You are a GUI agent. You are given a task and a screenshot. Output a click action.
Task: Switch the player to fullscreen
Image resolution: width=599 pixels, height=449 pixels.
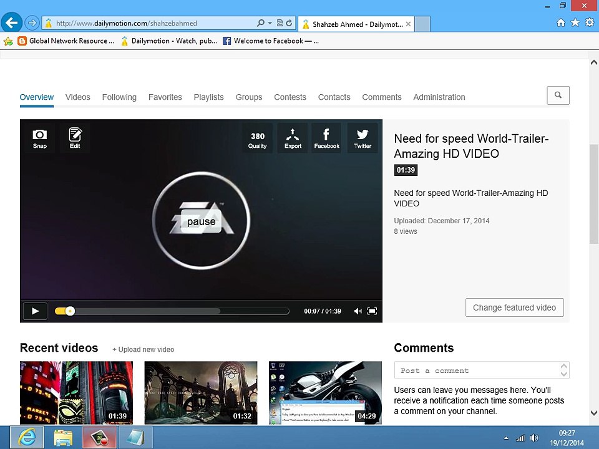(x=372, y=311)
